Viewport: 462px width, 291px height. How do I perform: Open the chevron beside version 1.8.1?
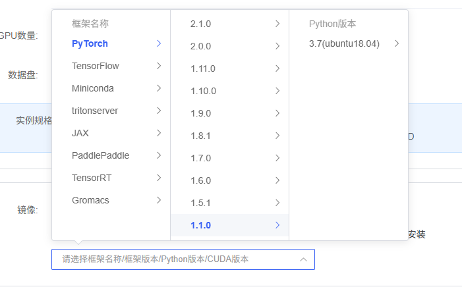tap(277, 136)
